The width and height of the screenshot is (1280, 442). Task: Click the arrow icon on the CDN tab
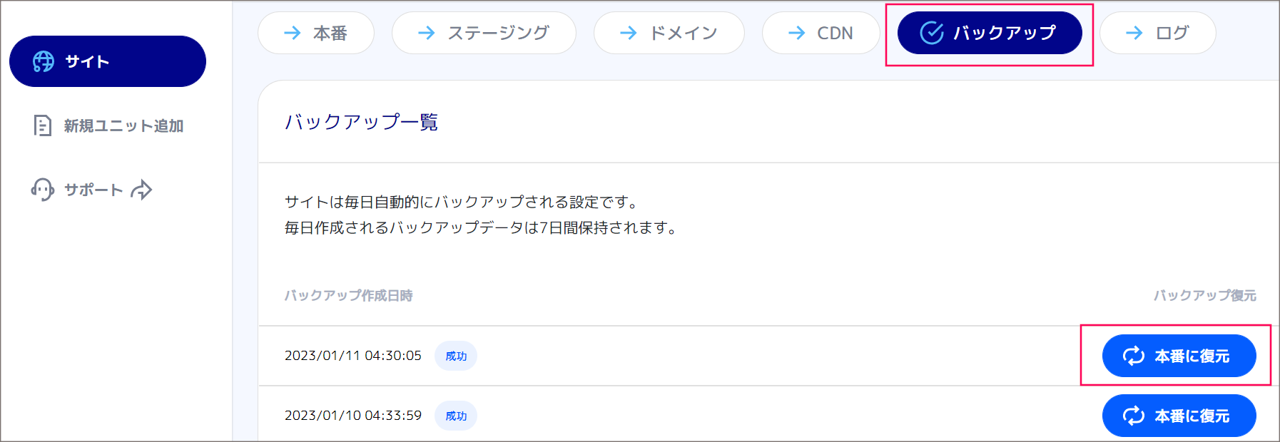[x=797, y=33]
